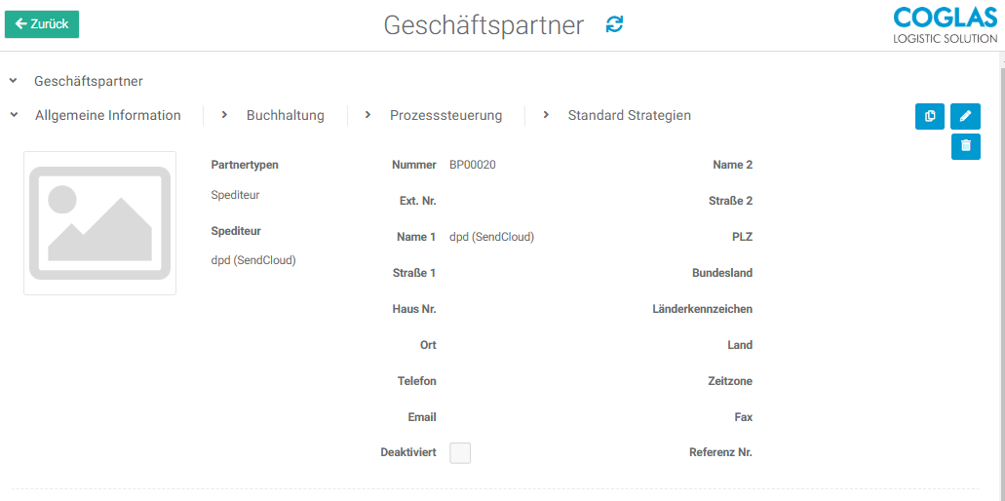Click the copy/duplicate partner icon button
The height and width of the screenshot is (501, 1005).
coord(930,116)
